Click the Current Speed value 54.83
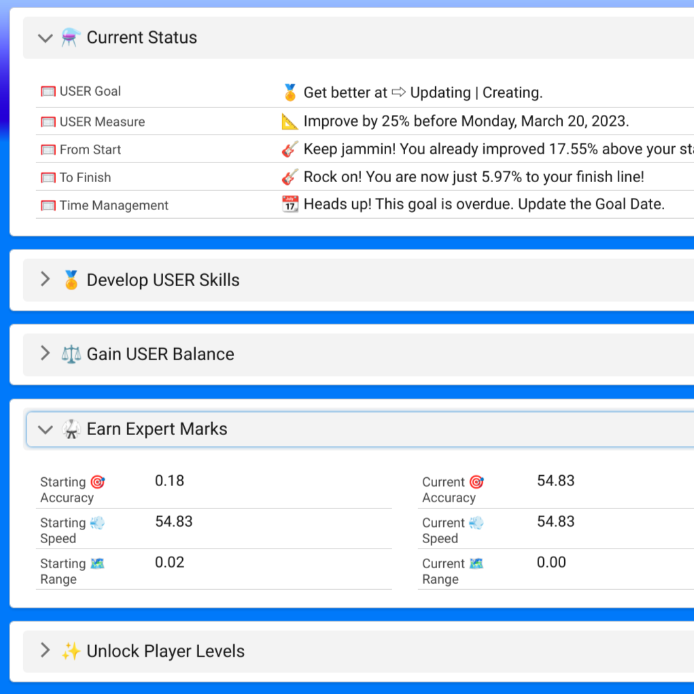 coord(556,521)
